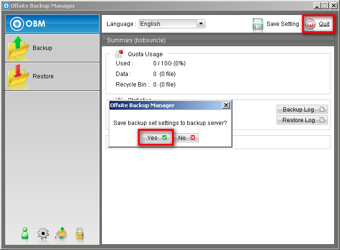Click the red Quit power icon

pyautogui.click(x=311, y=24)
